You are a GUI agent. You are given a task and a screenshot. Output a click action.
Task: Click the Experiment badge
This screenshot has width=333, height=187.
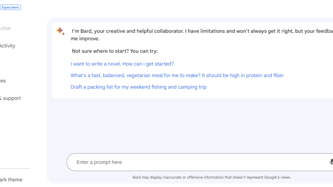[x=11, y=7]
